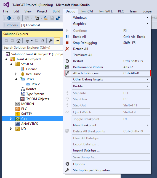Toggle the Preview Selected Items button
The image size is (157, 178).
pyautogui.click(x=57, y=41)
